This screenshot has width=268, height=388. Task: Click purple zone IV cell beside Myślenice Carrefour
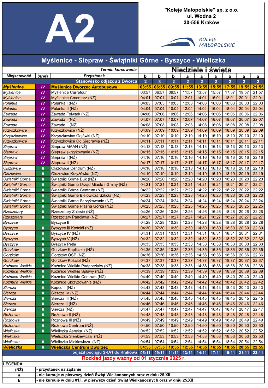pos(43,92)
